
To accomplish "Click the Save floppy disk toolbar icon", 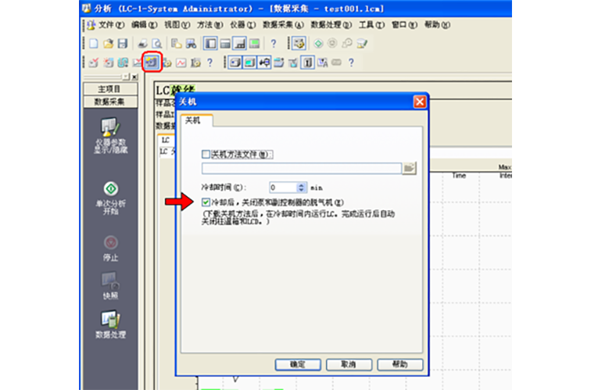I will 122,44.
